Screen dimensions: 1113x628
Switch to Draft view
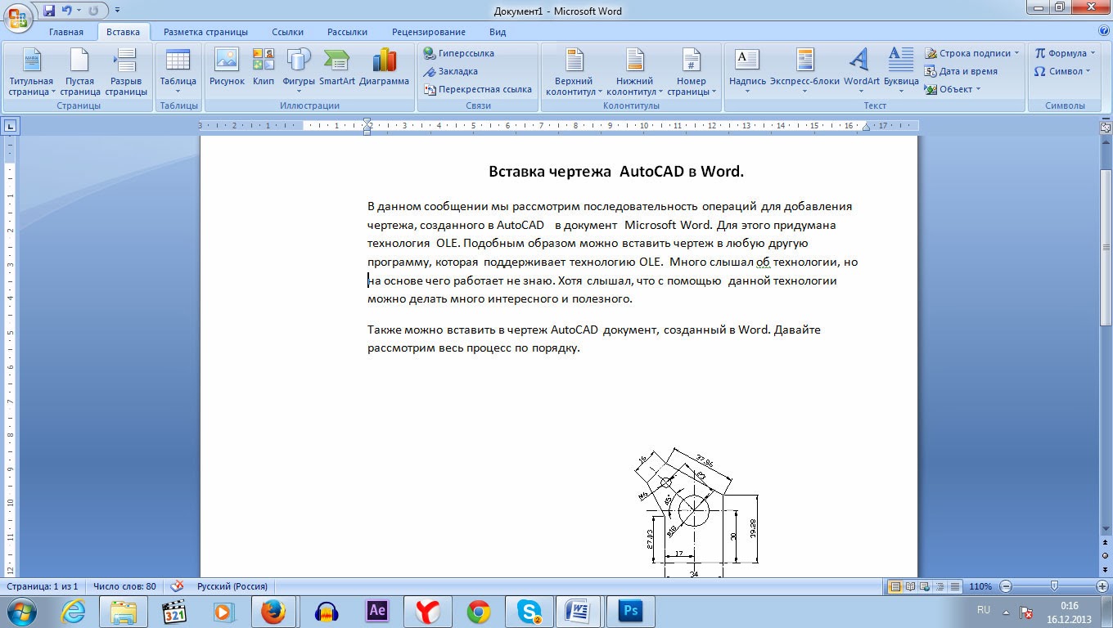coord(954,586)
